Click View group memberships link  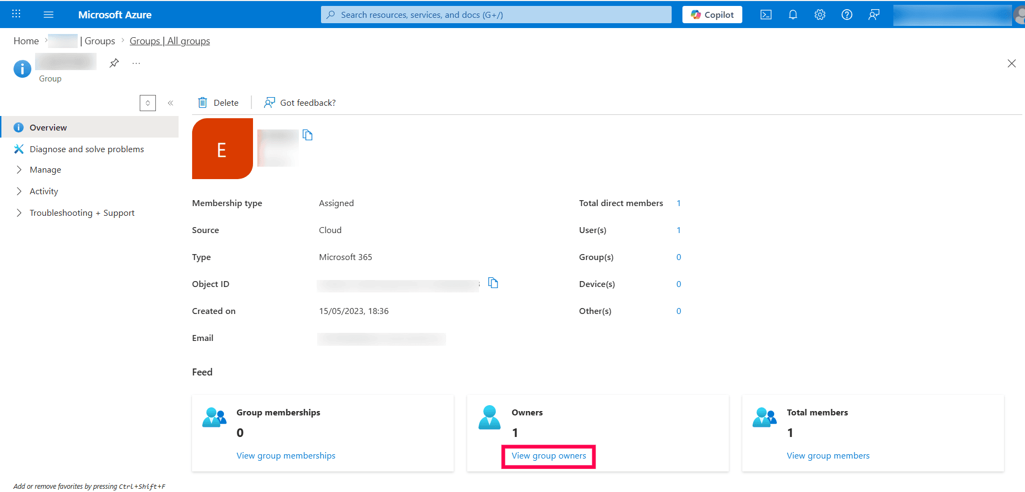point(286,456)
